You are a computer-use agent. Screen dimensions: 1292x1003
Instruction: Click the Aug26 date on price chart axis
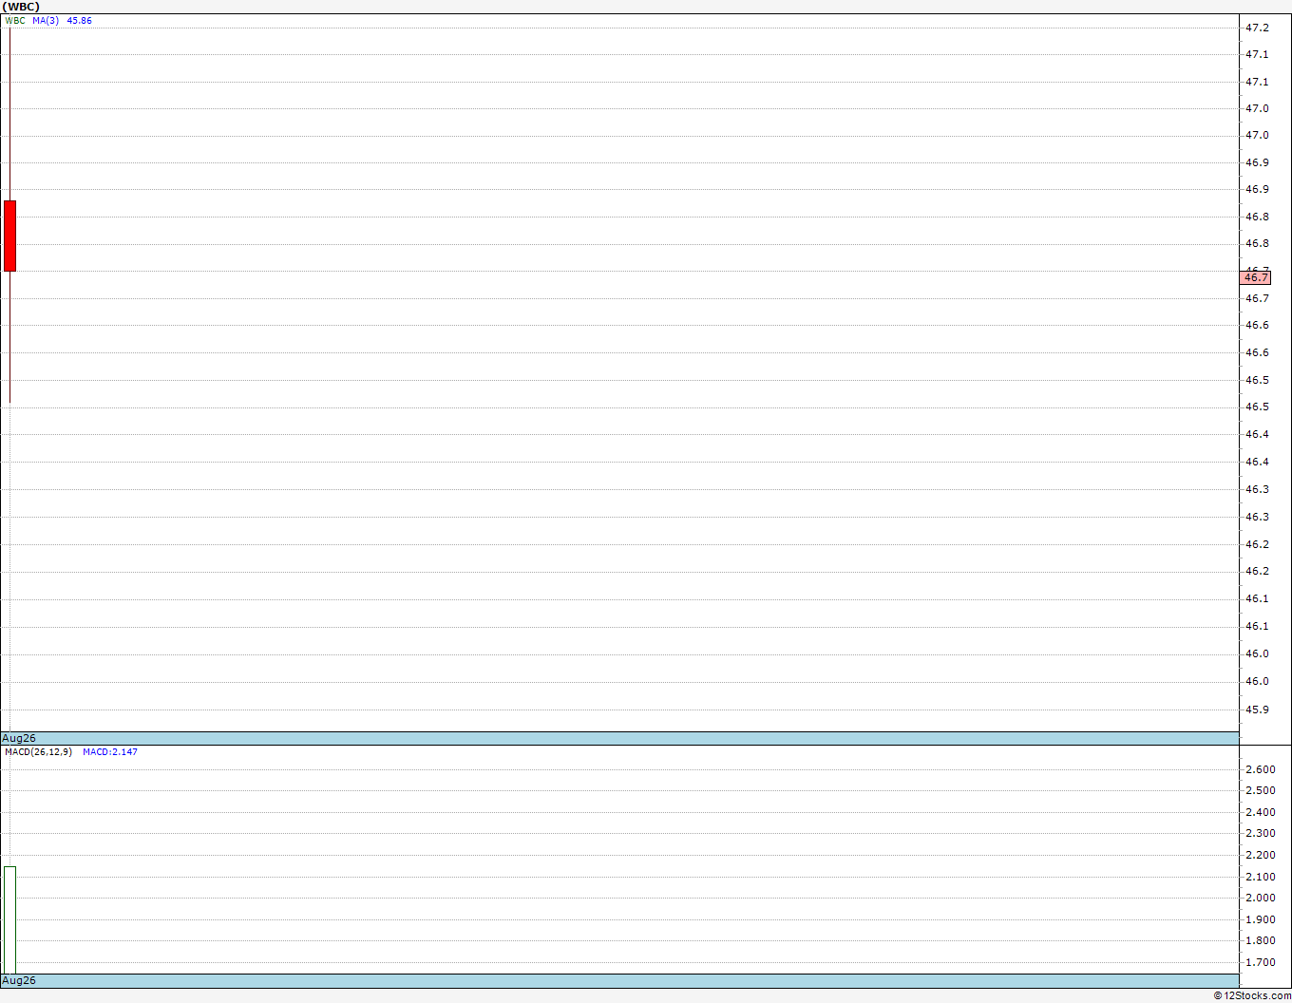click(x=19, y=738)
